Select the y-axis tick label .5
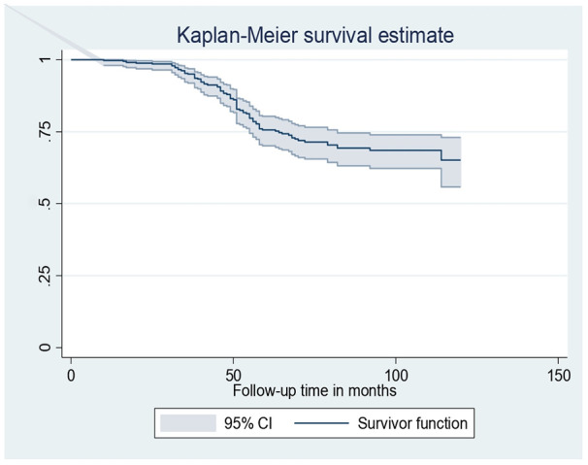Viewport: 588px width, 465px height. tap(45, 203)
